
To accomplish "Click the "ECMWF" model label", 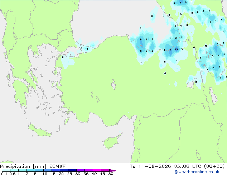I will pyautogui.click(x=58, y=166).
